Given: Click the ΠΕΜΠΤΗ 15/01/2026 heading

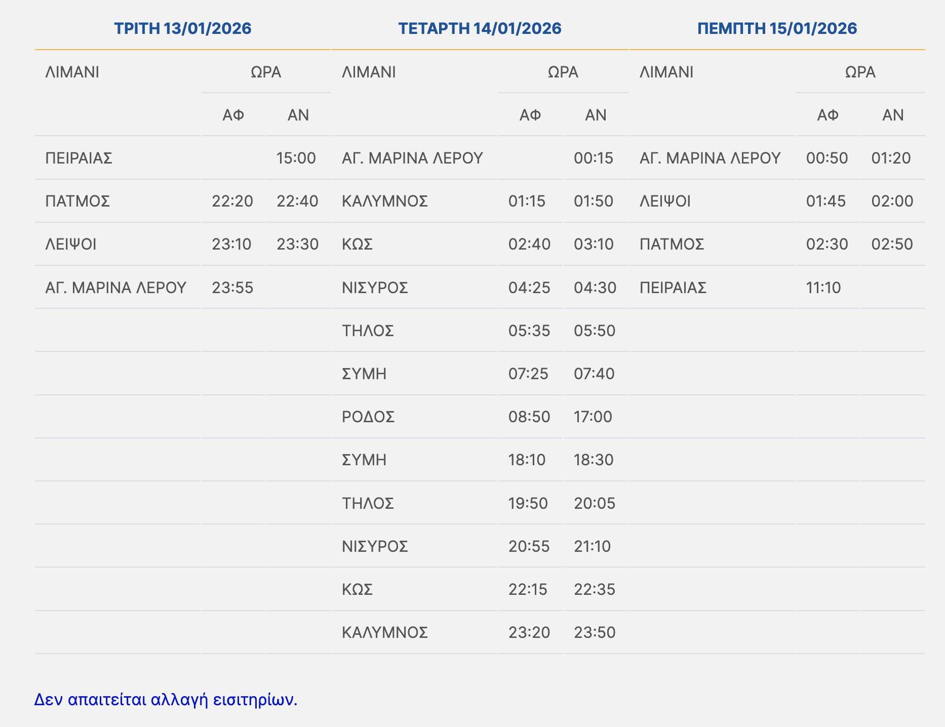Looking at the screenshot, I should click(777, 28).
